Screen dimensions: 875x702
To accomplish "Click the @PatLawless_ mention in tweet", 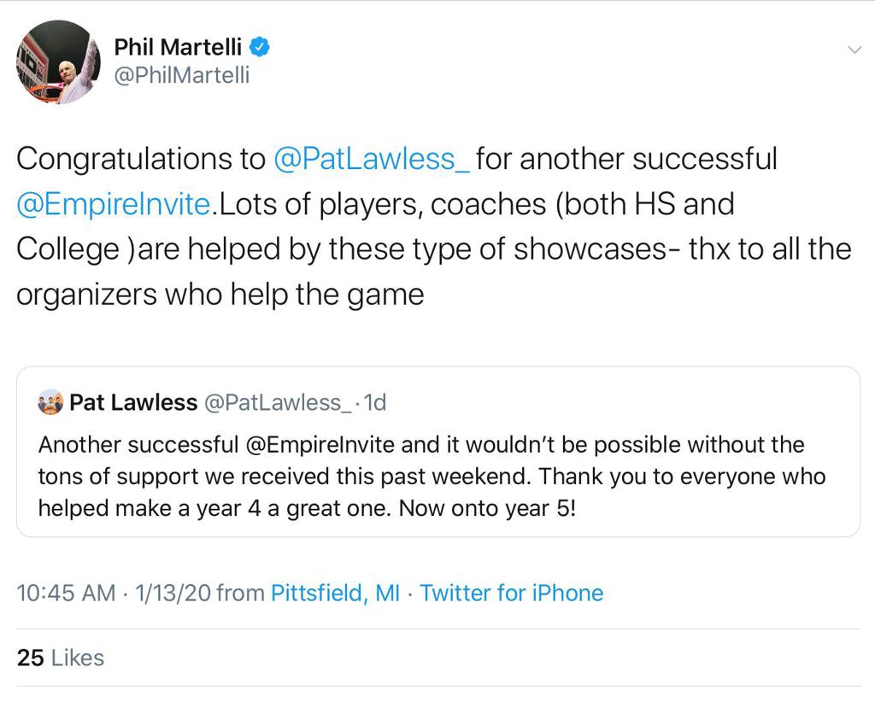I will click(372, 159).
